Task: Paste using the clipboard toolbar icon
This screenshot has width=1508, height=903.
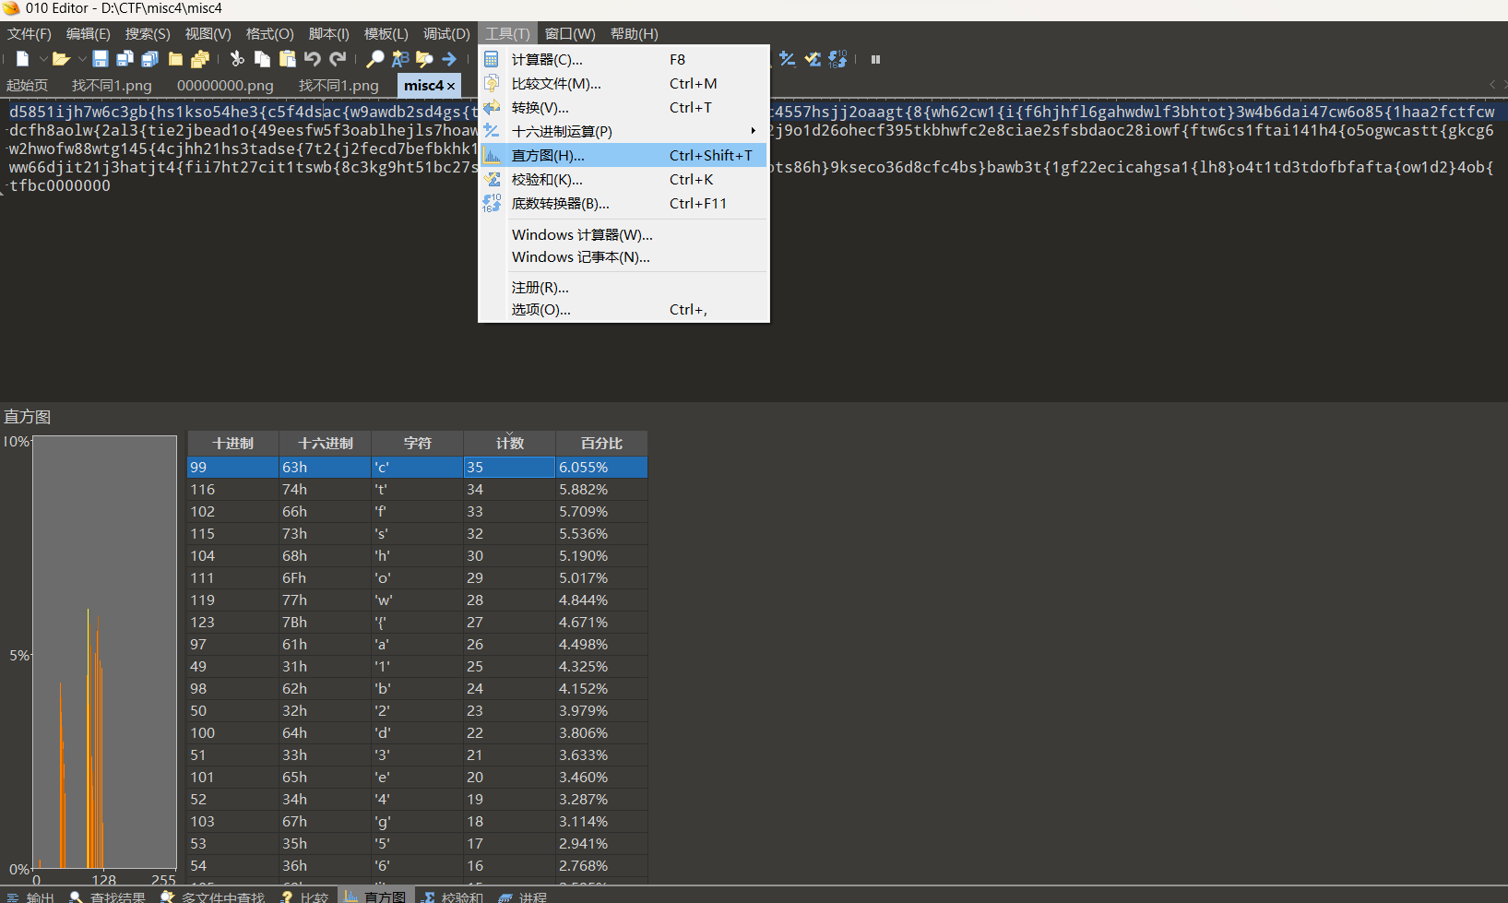Action: [x=287, y=59]
